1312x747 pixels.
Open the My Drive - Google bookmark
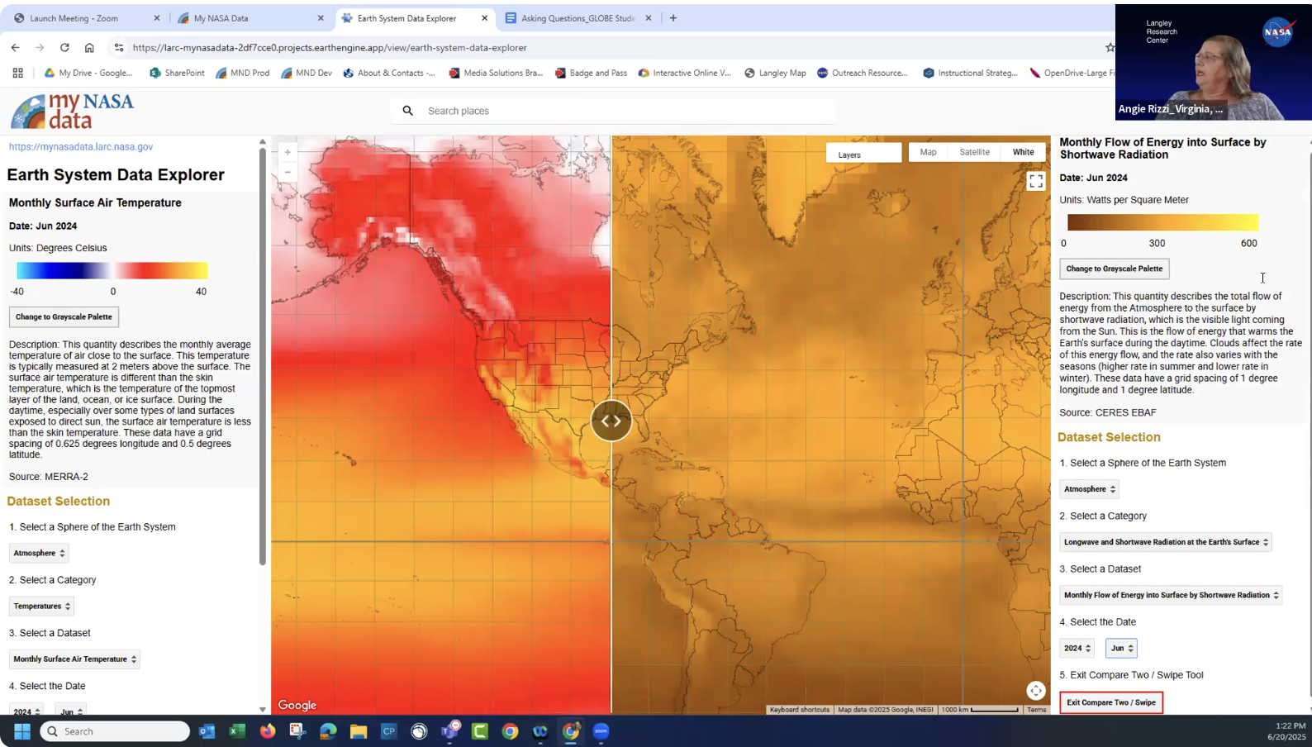click(88, 73)
